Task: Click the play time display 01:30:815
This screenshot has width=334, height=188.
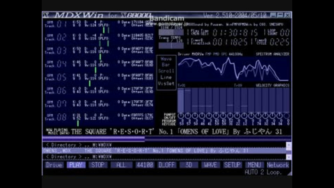Action: pyautogui.click(x=235, y=33)
